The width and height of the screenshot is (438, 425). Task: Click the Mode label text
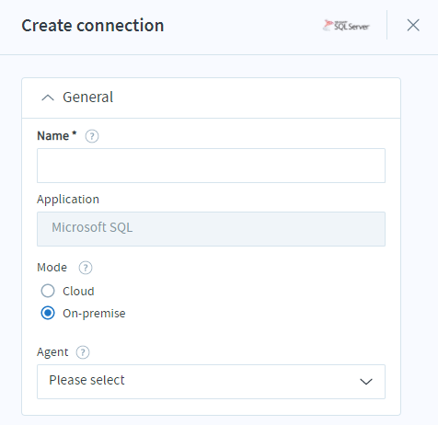pyautogui.click(x=52, y=268)
